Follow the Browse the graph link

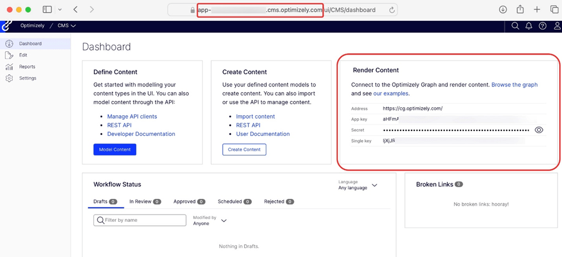pos(514,85)
